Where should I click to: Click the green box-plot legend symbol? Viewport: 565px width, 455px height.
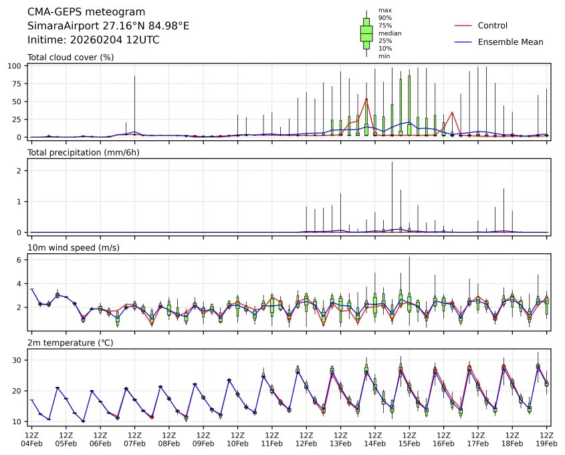366,33
